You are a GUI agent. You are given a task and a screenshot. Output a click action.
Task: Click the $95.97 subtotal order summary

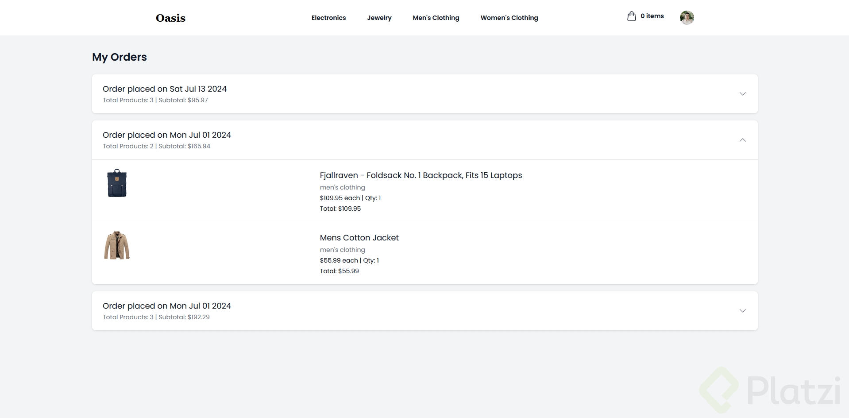[x=155, y=100]
